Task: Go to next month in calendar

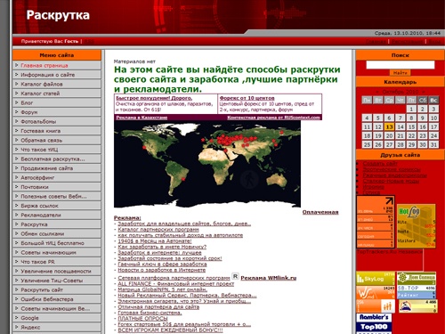Action: point(424,92)
